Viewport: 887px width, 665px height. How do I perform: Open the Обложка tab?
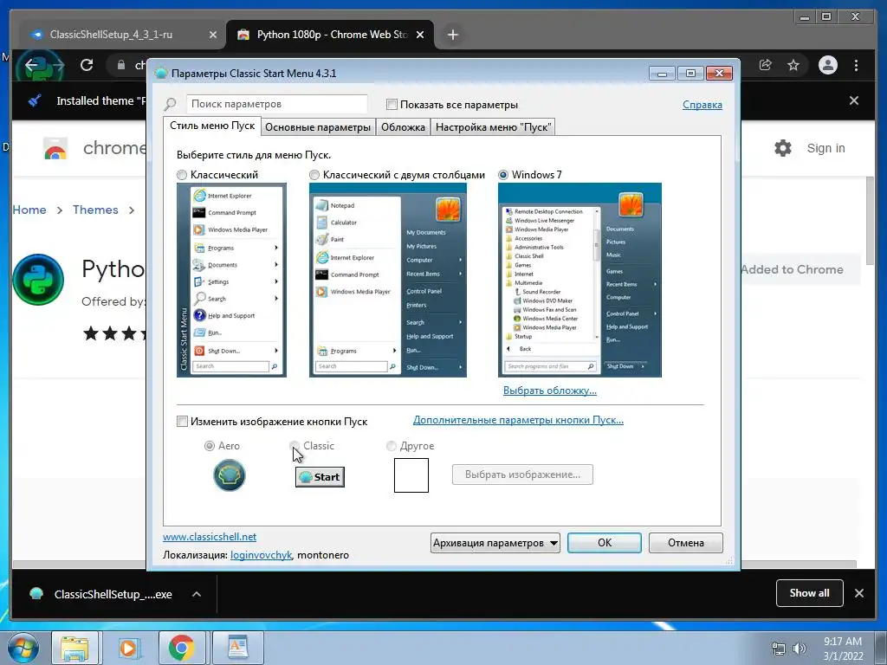(403, 127)
